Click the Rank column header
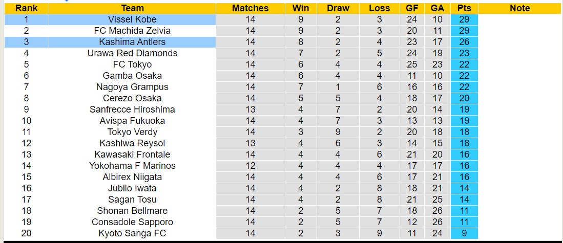 click(26, 8)
